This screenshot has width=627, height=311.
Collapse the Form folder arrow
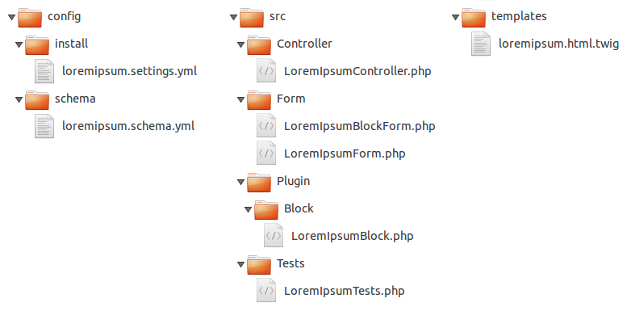240,99
